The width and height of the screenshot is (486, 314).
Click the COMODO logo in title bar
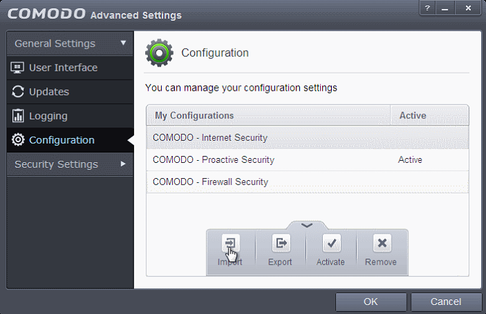coord(47,14)
